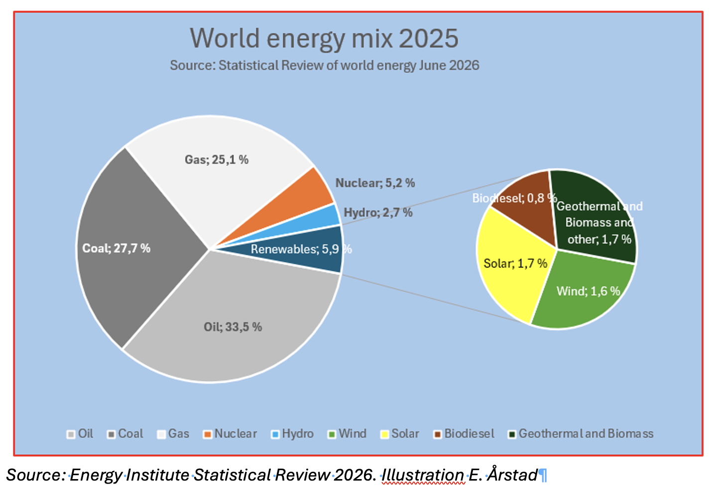Click the "Gas" legend text

tap(179, 434)
